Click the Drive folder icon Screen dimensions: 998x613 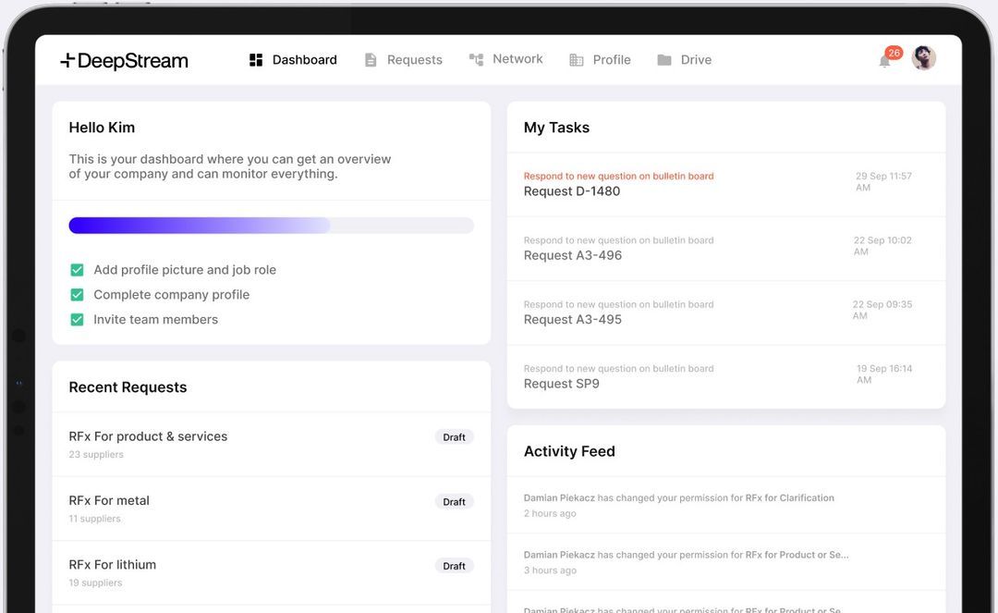[664, 60]
